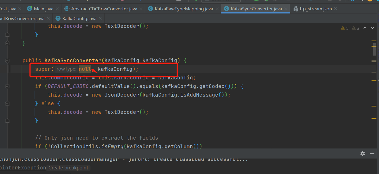The height and width of the screenshot is (174, 379).
Task: Click the interface icon on AbstractCDCRowConverter.java tab
Action: pyautogui.click(x=67, y=9)
